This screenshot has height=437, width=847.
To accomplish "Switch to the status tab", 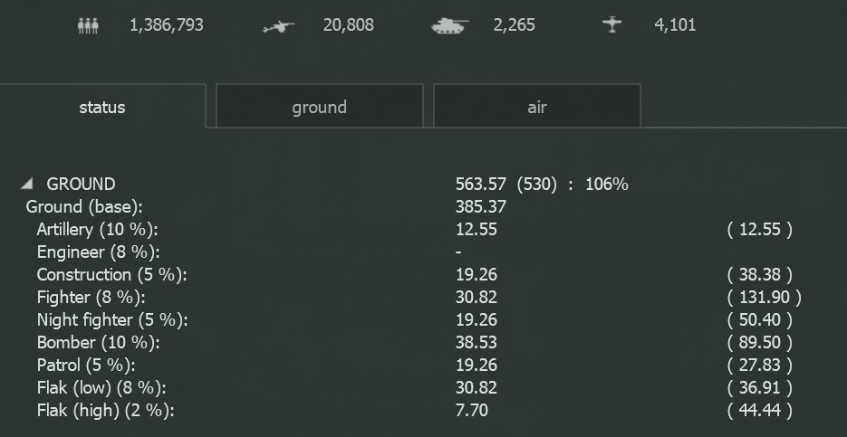I will tap(102, 107).
